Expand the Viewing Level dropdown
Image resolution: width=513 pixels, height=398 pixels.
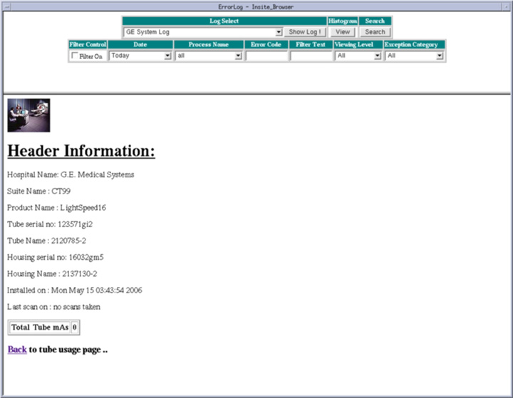358,56
